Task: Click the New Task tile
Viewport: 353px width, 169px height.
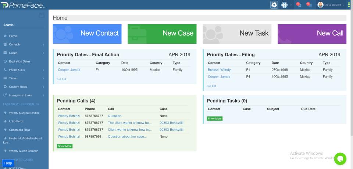Action: [237, 34]
